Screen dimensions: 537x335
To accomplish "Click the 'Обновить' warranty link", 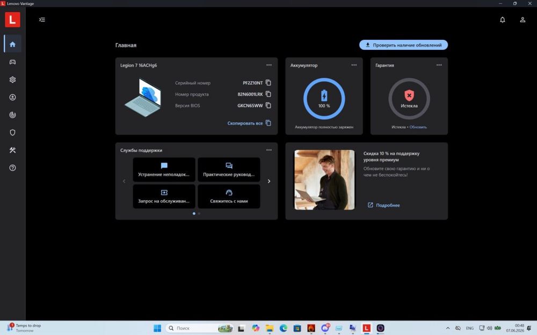I will click(x=418, y=127).
